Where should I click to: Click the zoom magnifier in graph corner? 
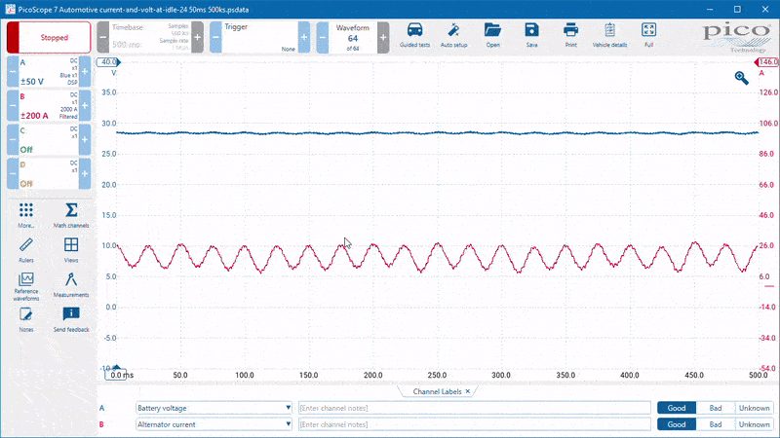tap(741, 78)
